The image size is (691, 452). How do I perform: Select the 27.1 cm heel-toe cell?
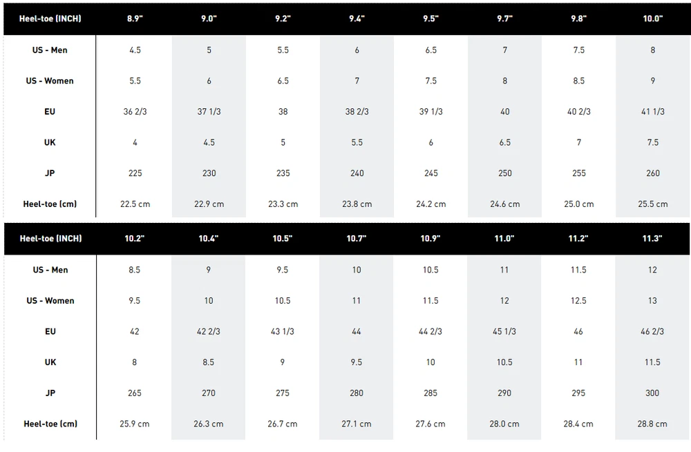coord(357,424)
